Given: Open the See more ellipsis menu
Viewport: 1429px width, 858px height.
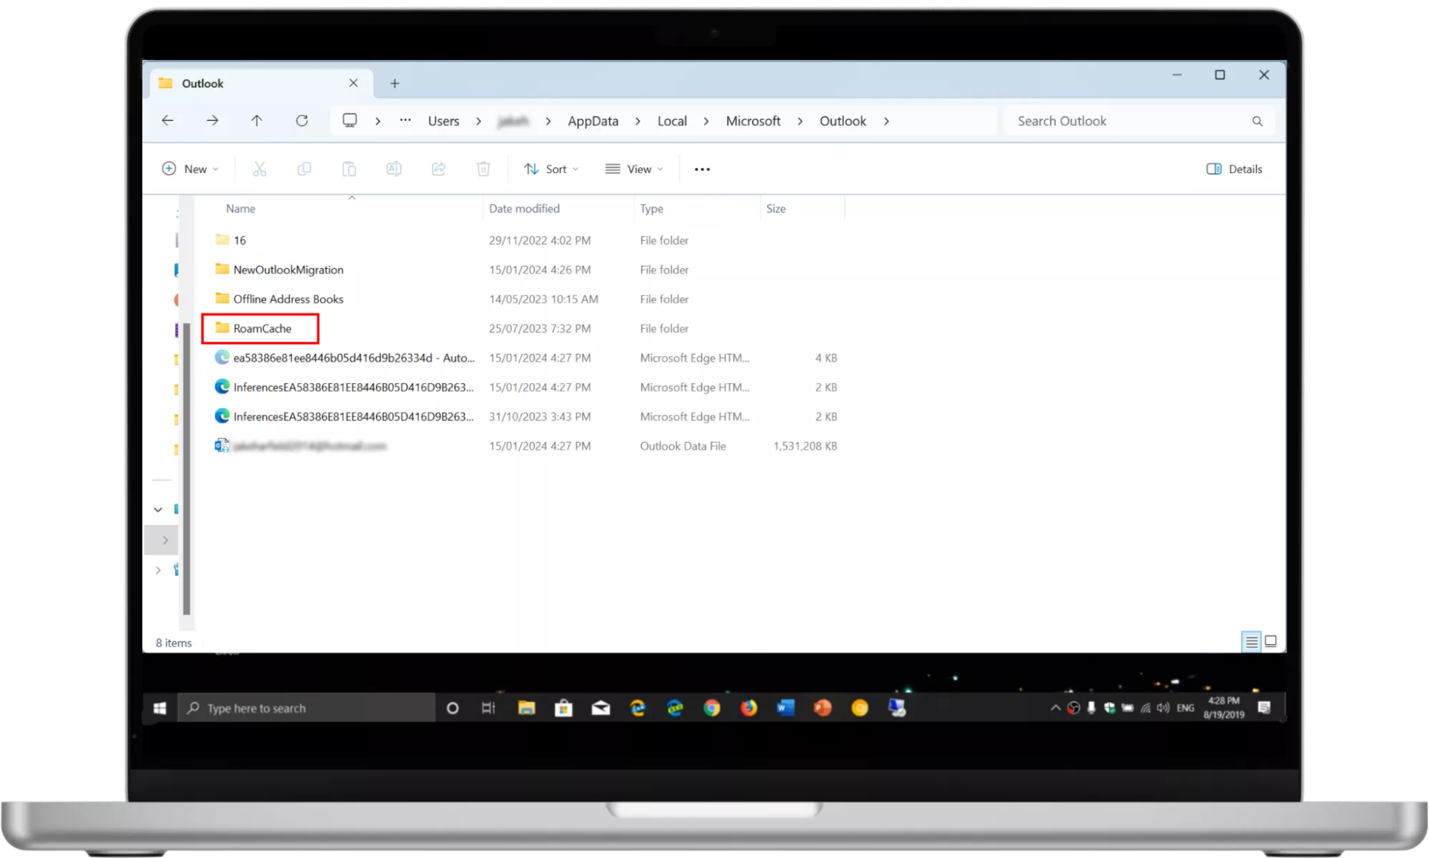Looking at the screenshot, I should pyautogui.click(x=702, y=169).
